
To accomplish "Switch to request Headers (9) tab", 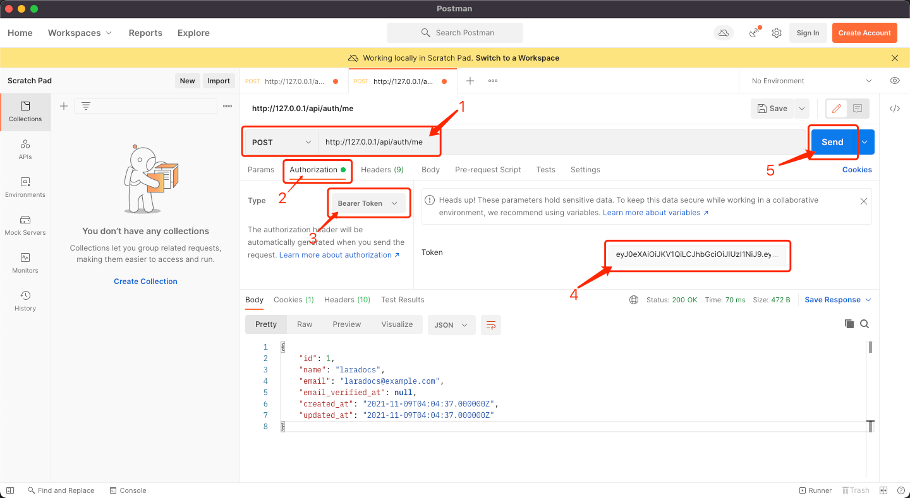I will pyautogui.click(x=382, y=170).
